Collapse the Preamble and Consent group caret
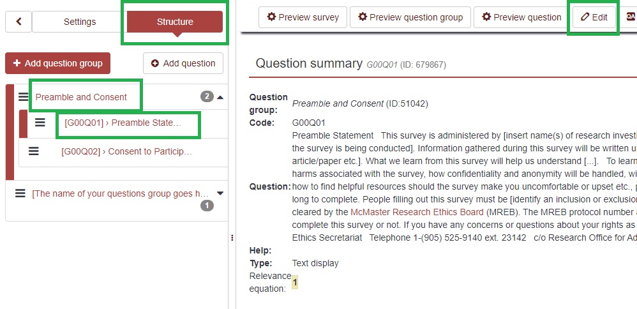 click(220, 97)
